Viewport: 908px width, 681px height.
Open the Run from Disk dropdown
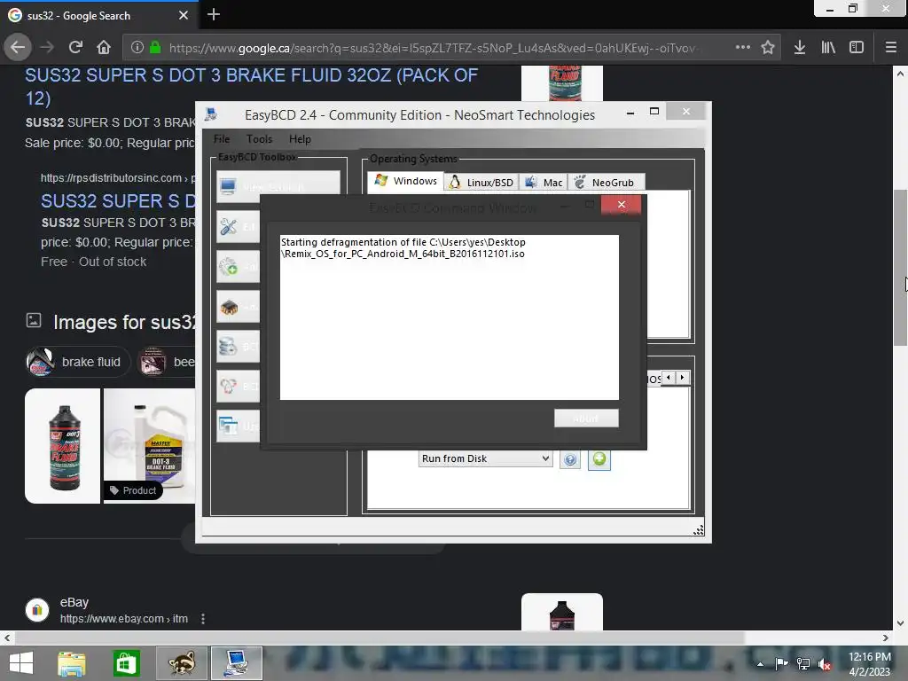point(486,458)
